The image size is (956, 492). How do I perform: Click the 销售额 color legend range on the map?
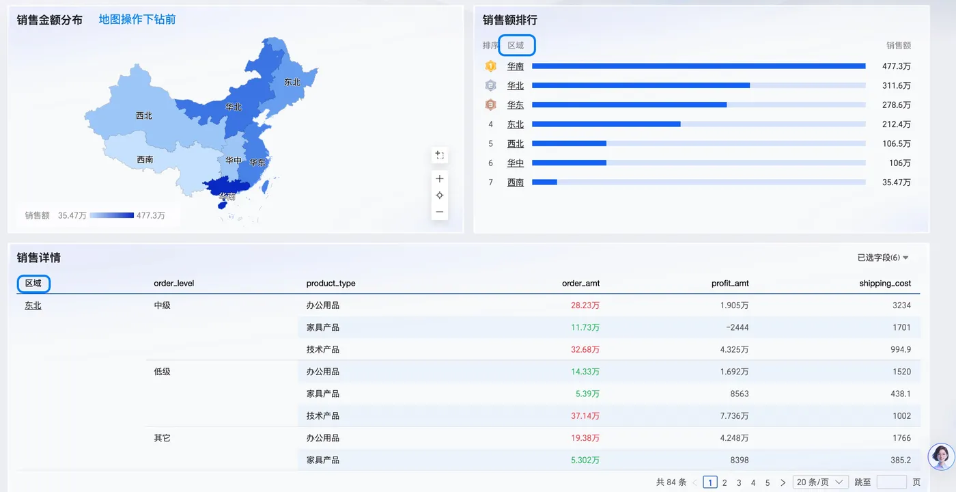tap(111, 215)
